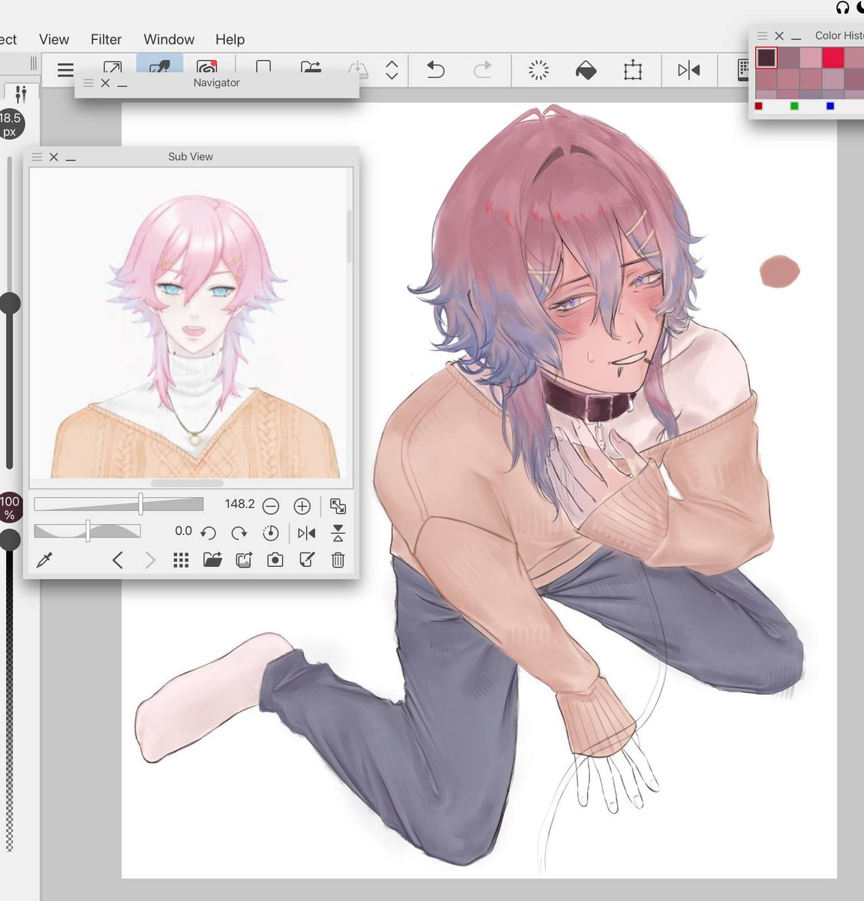
Task: Open the tool property sliders icon
Action: (21, 93)
